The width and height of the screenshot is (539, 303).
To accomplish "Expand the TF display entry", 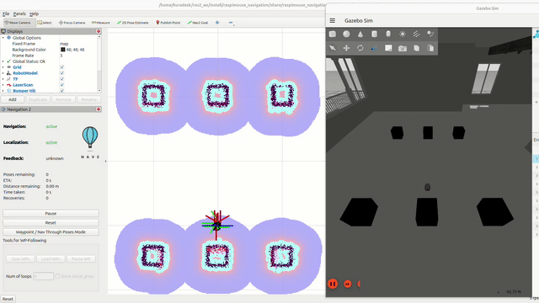I will point(3,79).
